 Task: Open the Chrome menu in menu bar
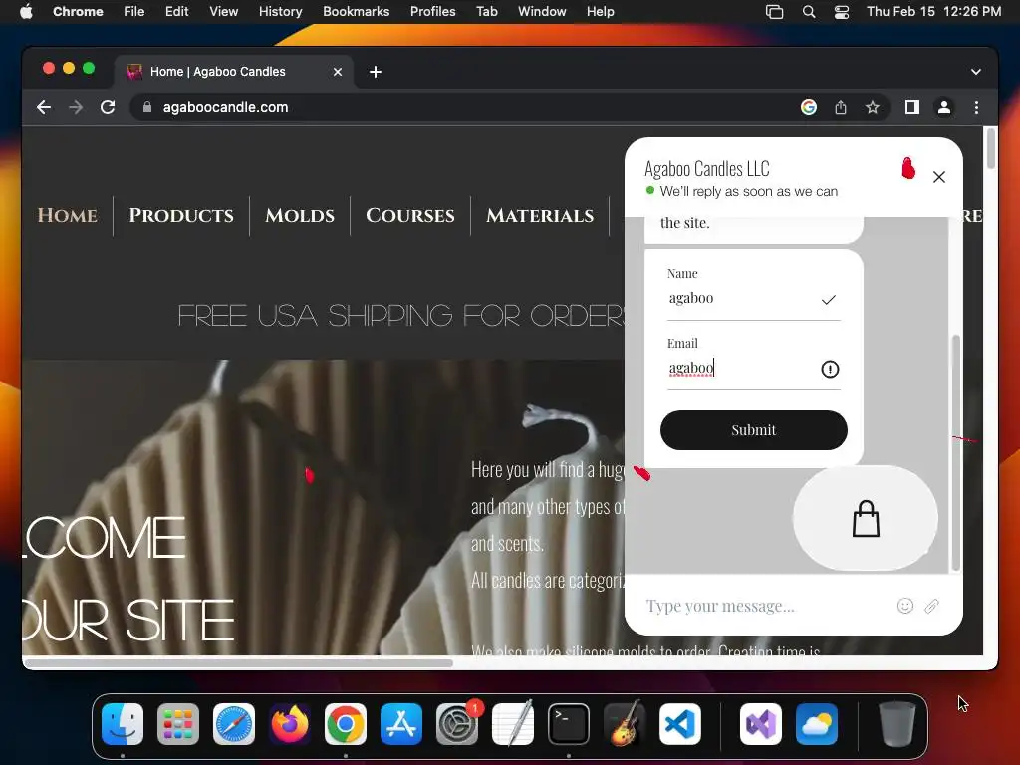78,12
